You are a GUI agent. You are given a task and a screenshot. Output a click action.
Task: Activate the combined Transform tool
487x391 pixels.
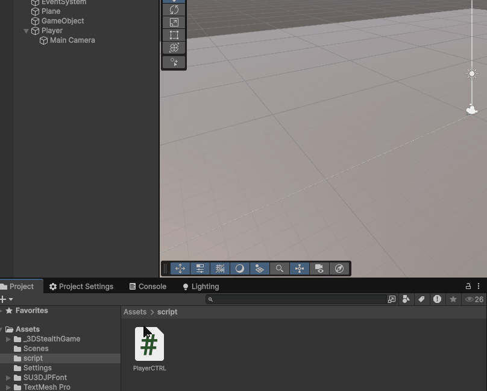coord(174,48)
